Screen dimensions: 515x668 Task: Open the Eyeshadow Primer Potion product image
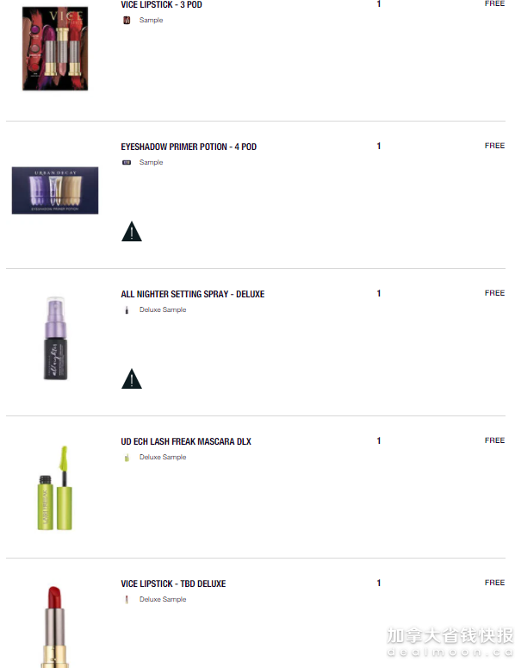click(55, 190)
